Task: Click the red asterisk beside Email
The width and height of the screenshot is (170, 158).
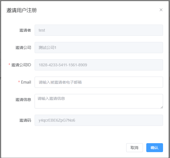Action: (x=19, y=82)
